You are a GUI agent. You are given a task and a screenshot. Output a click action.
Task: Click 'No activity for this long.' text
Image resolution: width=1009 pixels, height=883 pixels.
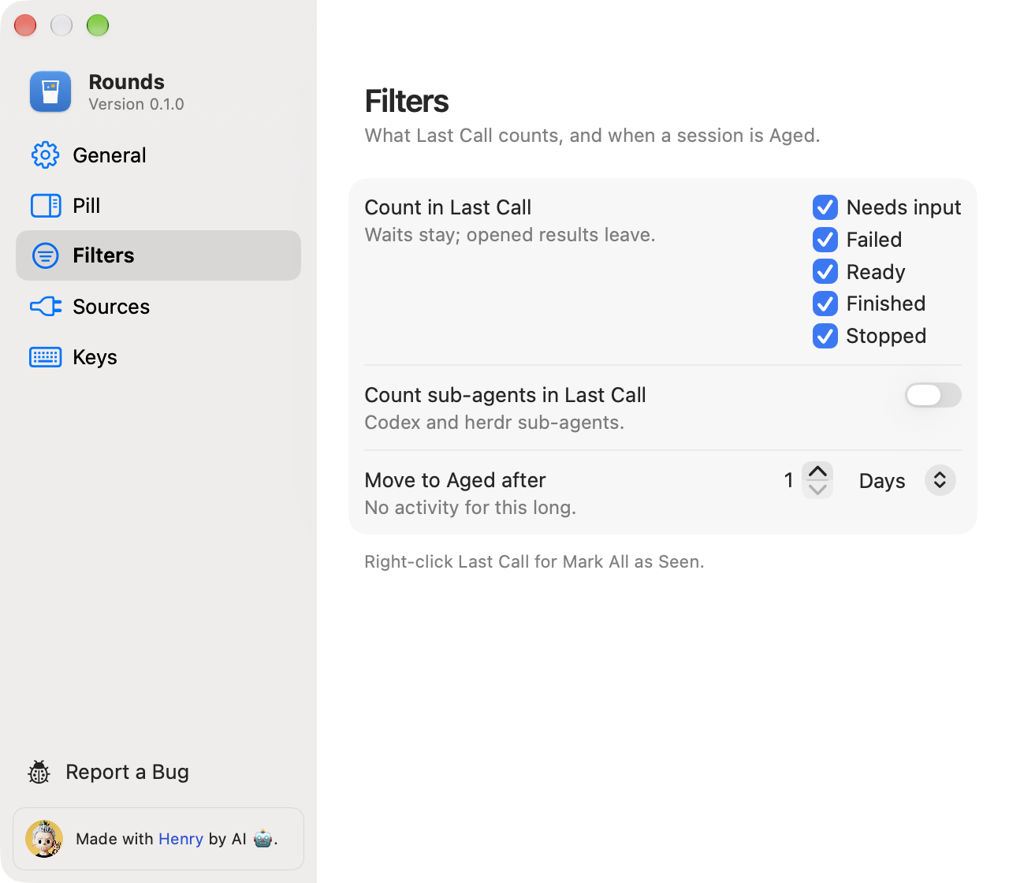470,508
